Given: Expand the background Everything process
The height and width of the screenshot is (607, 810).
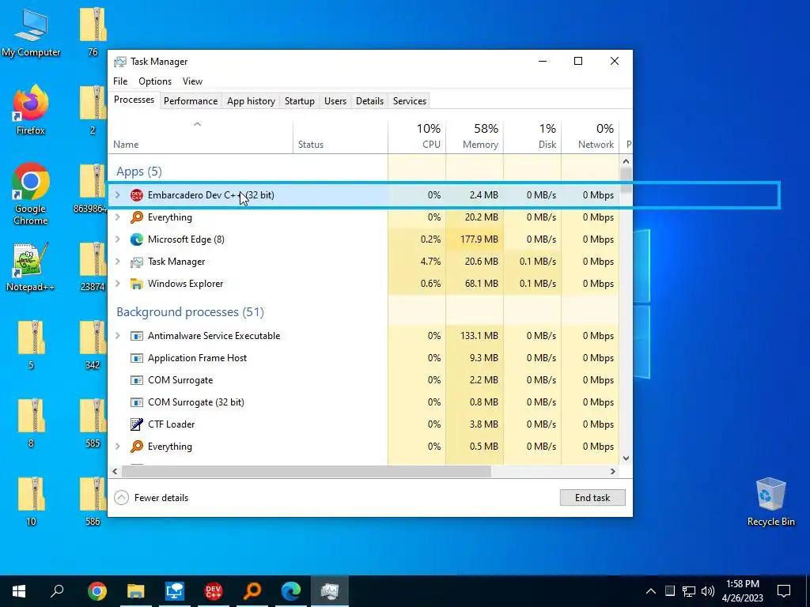Looking at the screenshot, I should point(118,447).
